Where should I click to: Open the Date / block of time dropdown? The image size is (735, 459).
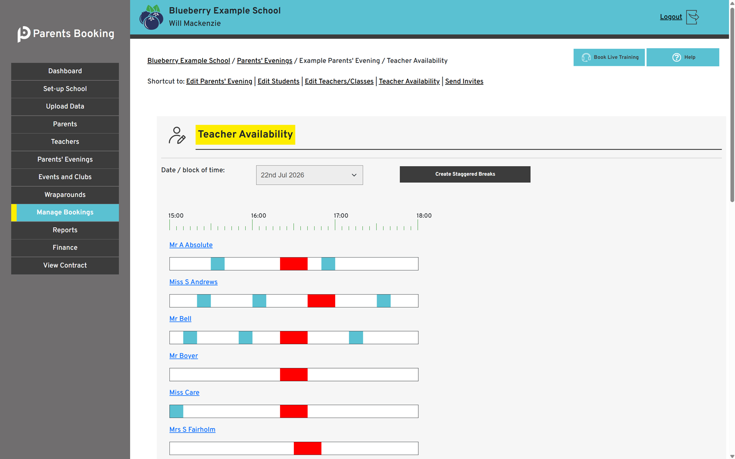click(309, 175)
